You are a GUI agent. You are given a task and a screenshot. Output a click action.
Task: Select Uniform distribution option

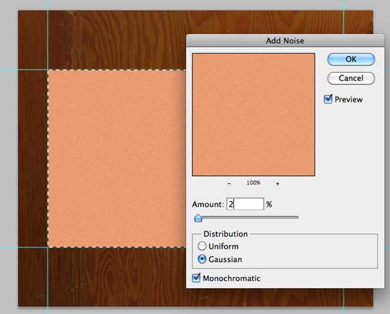202,246
